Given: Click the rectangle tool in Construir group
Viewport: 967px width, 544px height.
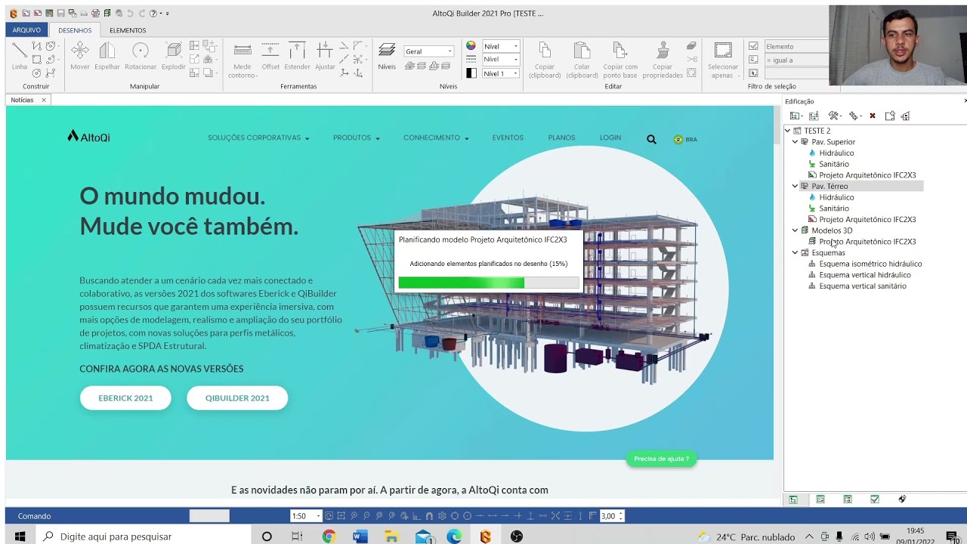Looking at the screenshot, I should (x=36, y=60).
